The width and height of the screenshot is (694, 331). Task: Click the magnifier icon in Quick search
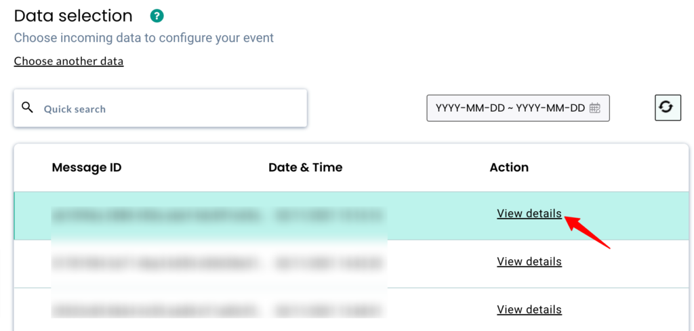click(x=28, y=108)
